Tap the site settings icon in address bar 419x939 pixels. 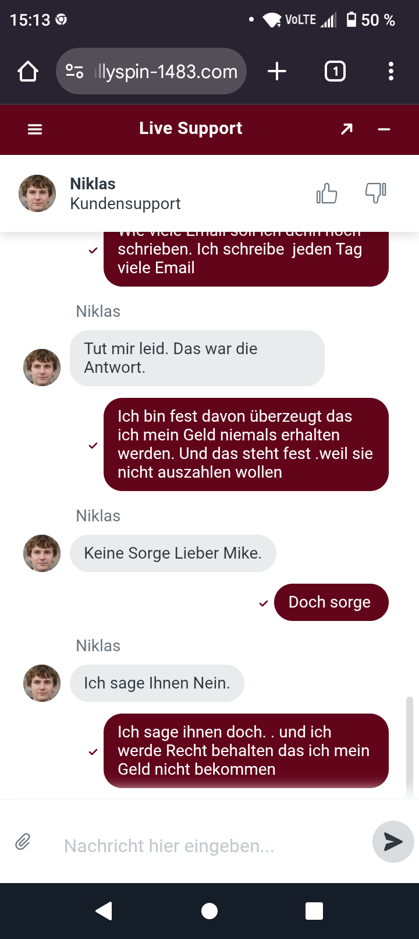tap(74, 72)
